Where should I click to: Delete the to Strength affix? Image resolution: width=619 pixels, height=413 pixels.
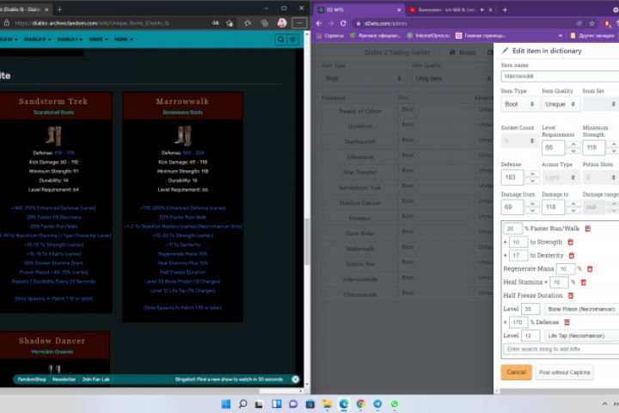(570, 242)
